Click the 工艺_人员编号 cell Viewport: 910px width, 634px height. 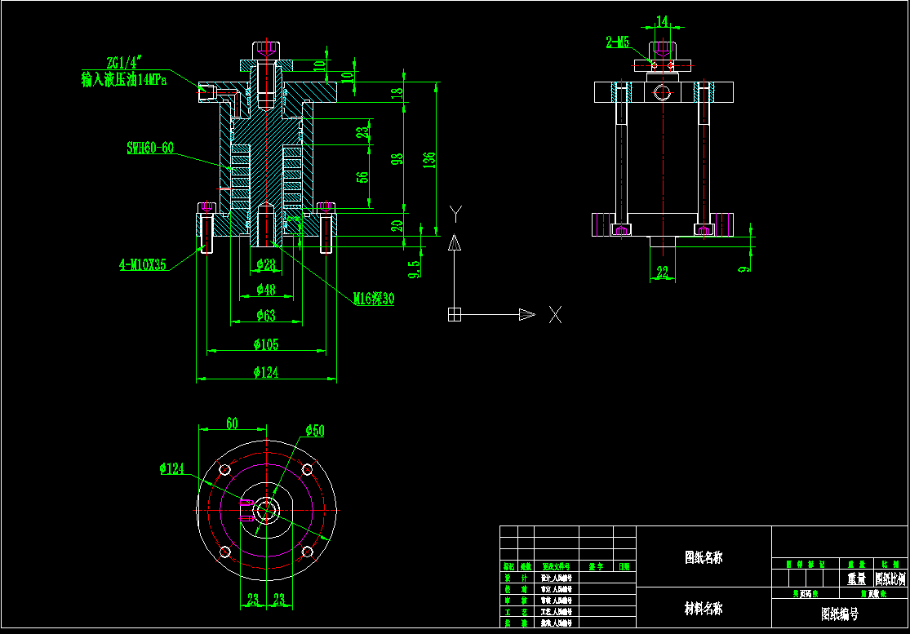click(556, 612)
